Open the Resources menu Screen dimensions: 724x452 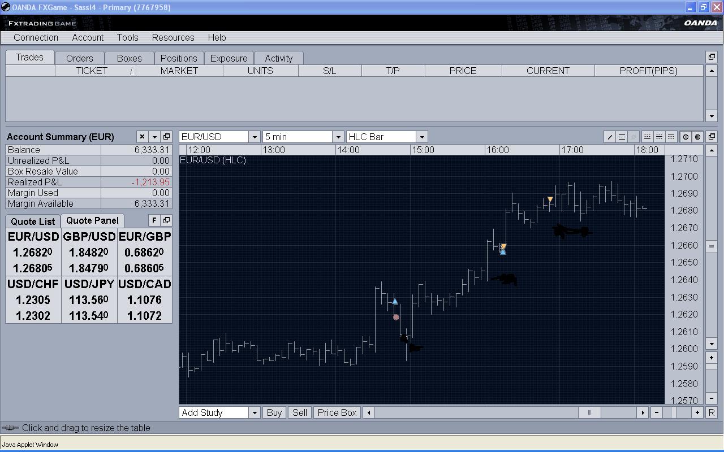click(x=173, y=37)
